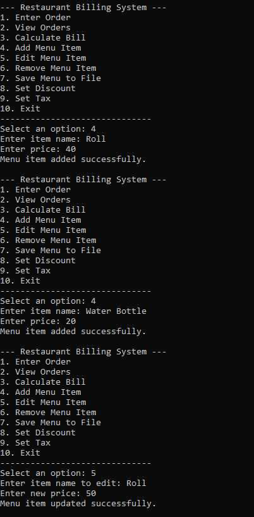Click '10. Exit' directly above 'Select an option: 5'
This screenshot has width=254, height=517.
[x=20, y=452]
